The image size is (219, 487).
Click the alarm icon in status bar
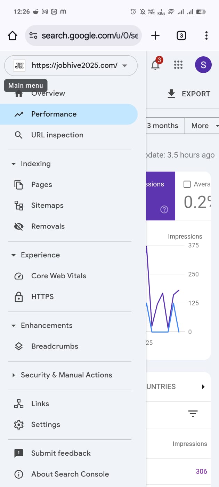pos(133,12)
